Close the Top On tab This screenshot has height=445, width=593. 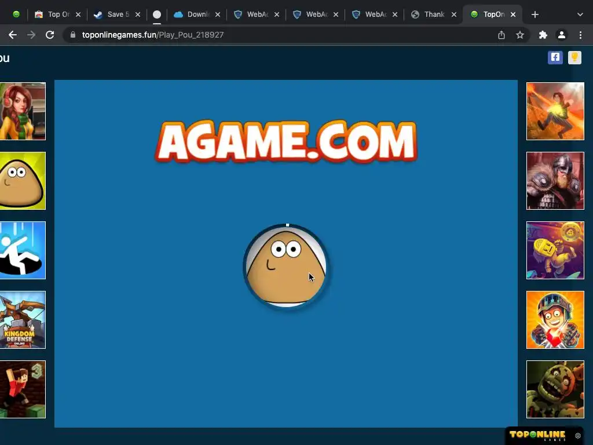pos(78,14)
